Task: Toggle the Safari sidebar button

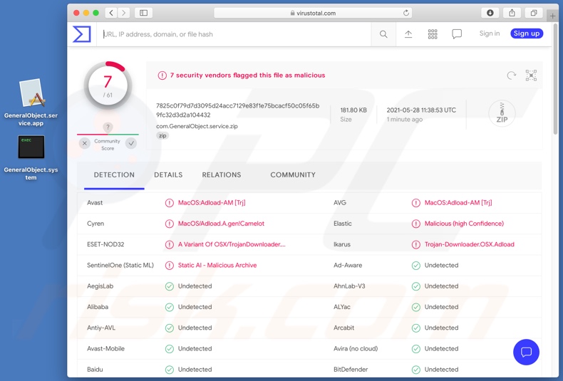Action: point(144,13)
